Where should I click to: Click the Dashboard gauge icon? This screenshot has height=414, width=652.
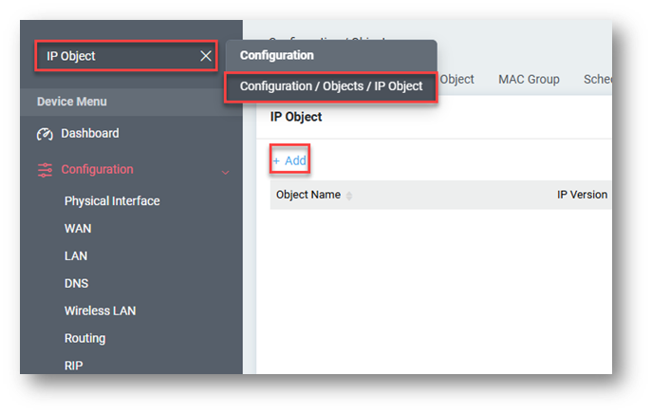coord(46,134)
